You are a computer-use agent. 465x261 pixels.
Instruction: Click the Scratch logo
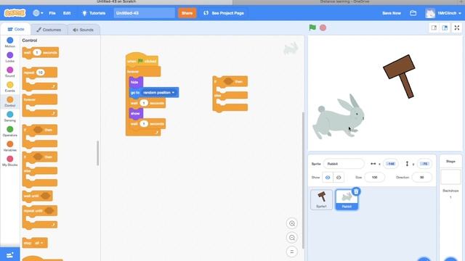pos(15,13)
